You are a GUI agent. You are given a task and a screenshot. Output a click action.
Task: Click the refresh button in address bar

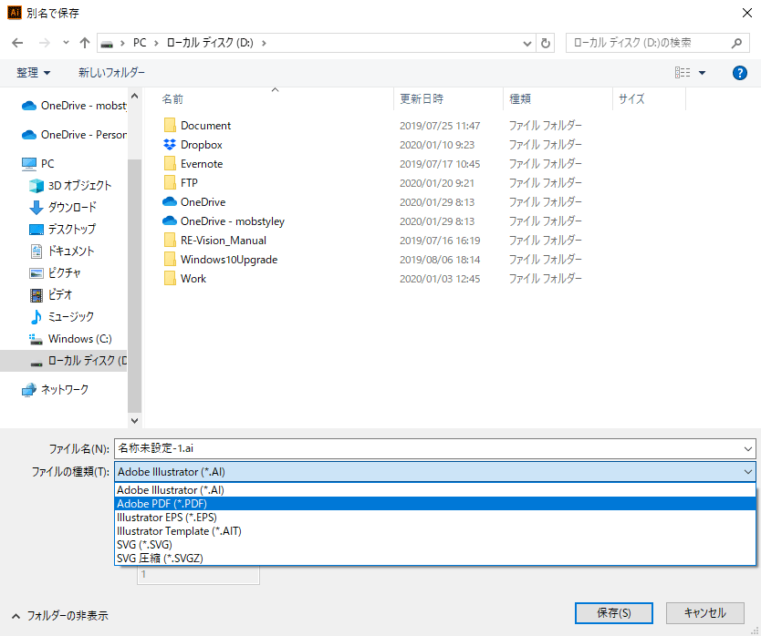tap(546, 43)
